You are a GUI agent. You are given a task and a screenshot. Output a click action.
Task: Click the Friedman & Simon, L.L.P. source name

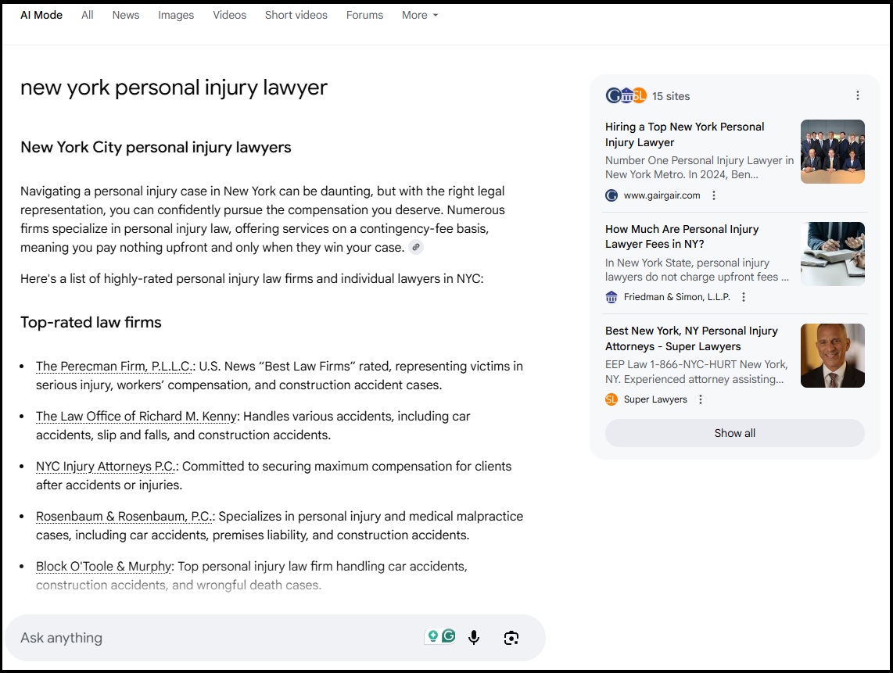pos(676,297)
